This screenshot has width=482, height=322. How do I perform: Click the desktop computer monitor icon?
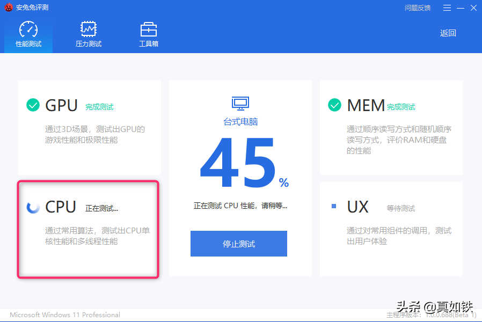(x=240, y=103)
